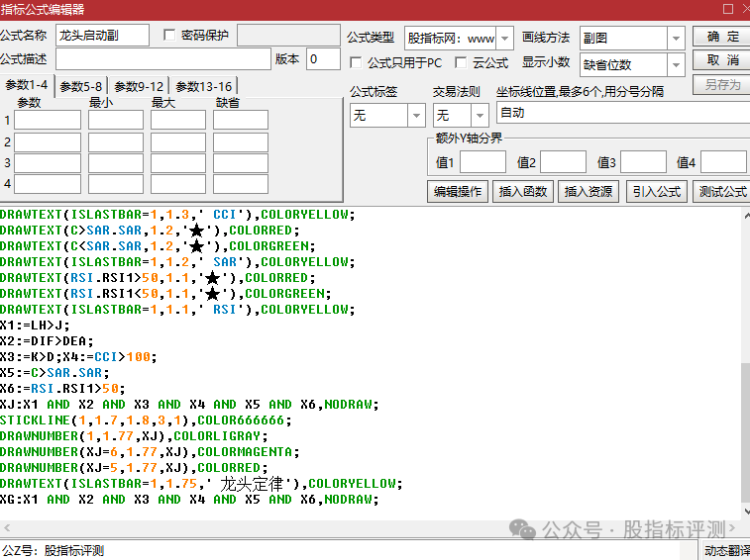The image size is (750, 560).
Task: Switch to the 参数5-8 tab
Action: point(81,86)
